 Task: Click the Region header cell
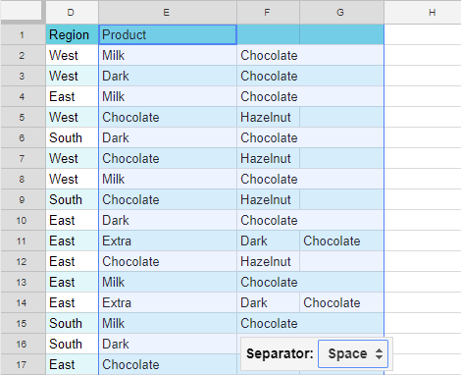(72, 34)
